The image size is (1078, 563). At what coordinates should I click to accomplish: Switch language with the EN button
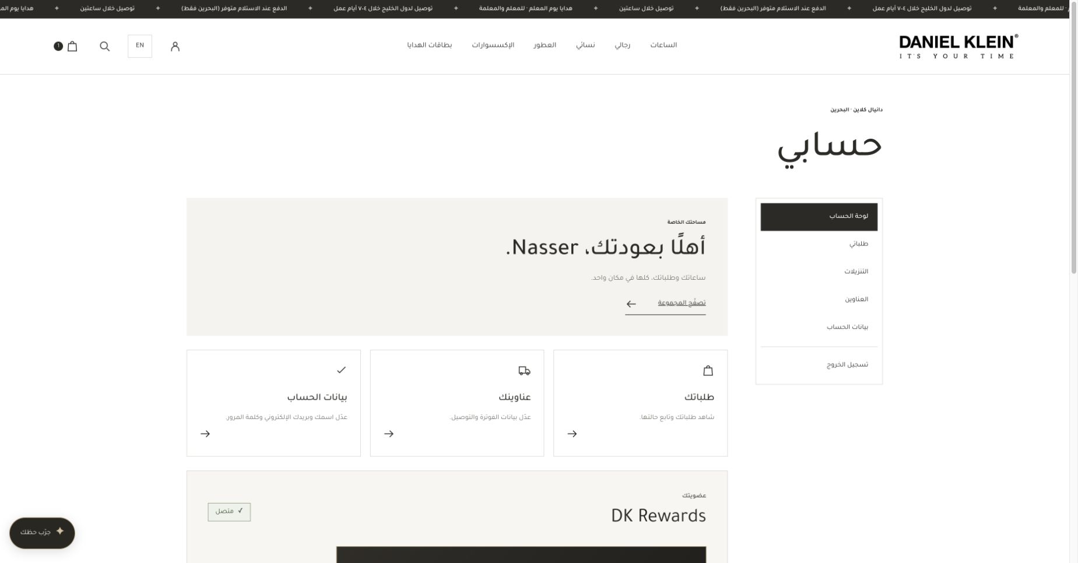pos(140,46)
